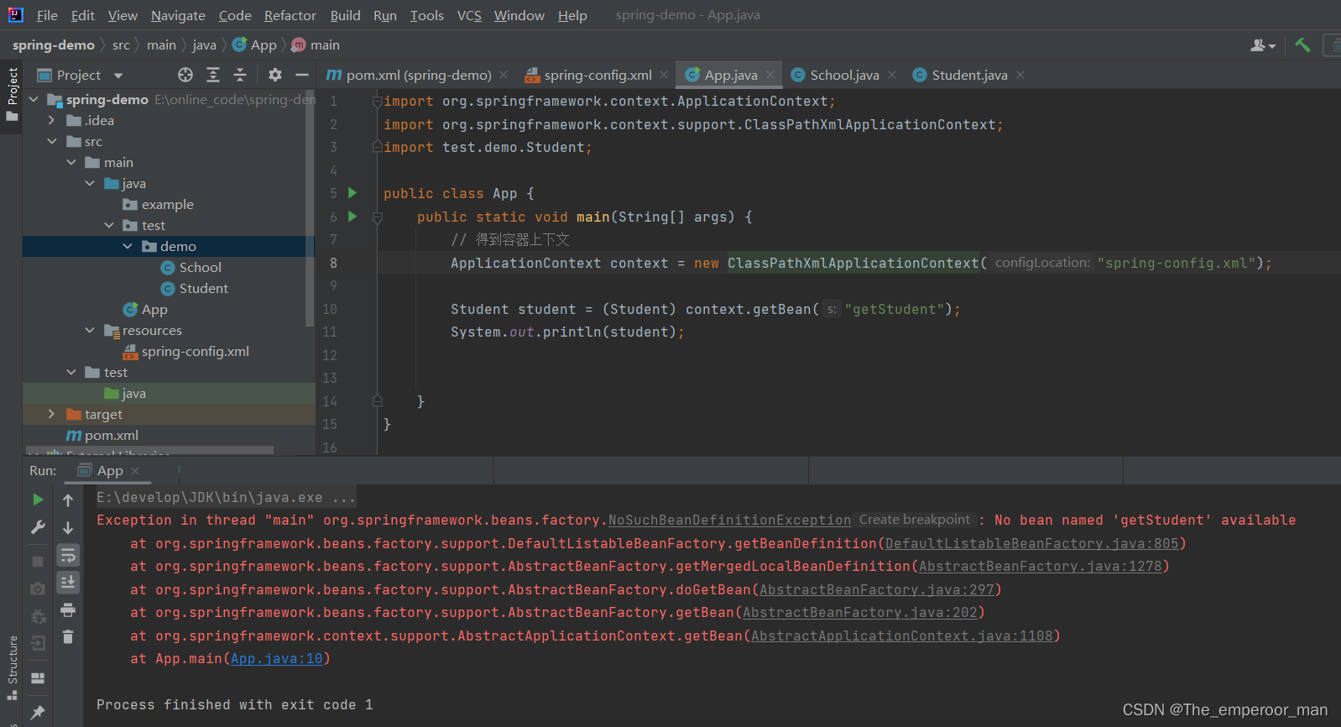The height and width of the screenshot is (727, 1341).
Task: Collapse code fold marker at main method
Action: tap(378, 217)
